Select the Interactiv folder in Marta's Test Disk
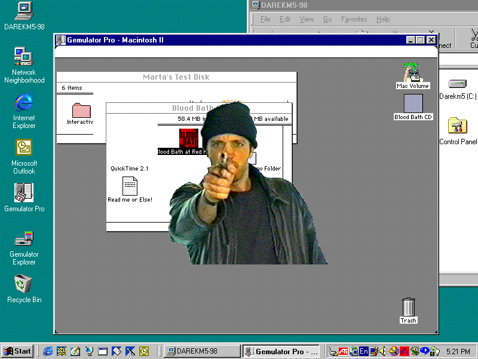478x359 pixels. point(81,114)
